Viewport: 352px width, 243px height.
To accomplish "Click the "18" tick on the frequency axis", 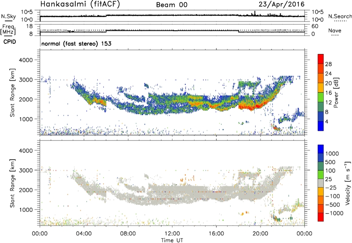I will click(x=29, y=26).
